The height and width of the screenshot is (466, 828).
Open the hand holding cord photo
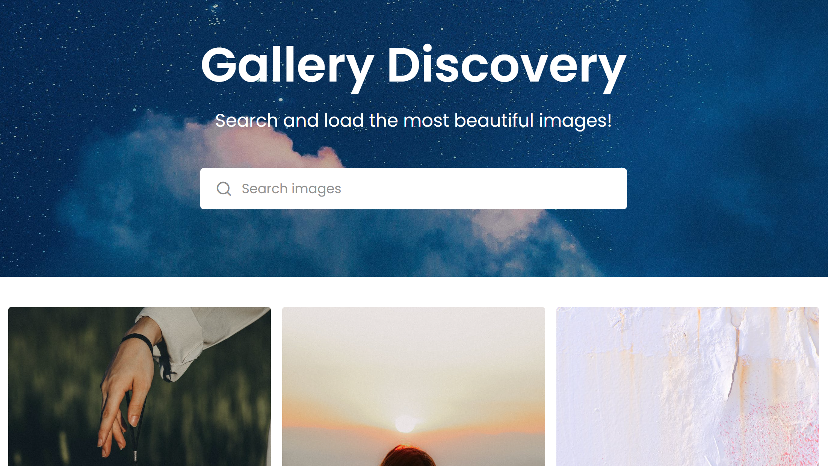coord(139,386)
